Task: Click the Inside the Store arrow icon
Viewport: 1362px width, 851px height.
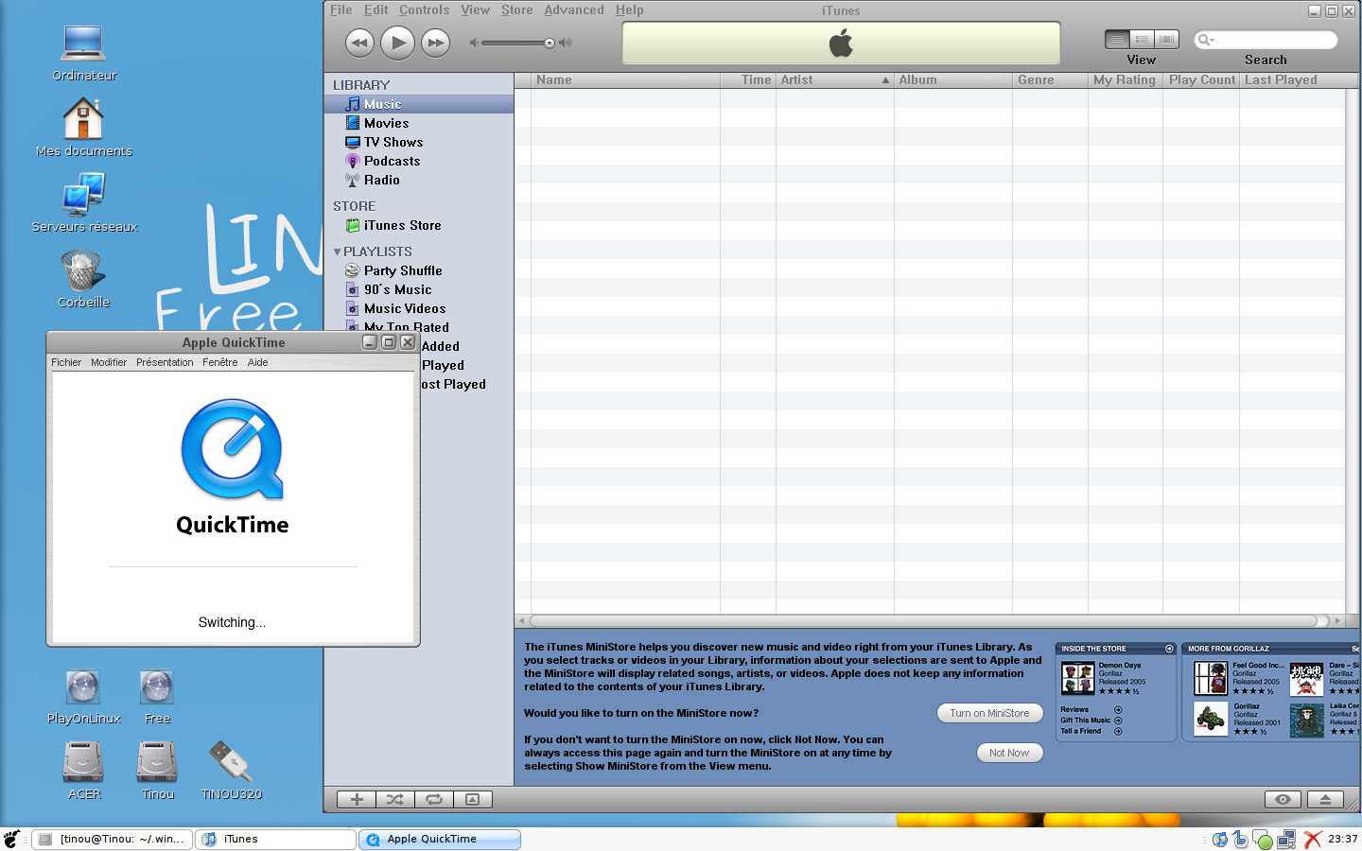Action: point(1169,649)
